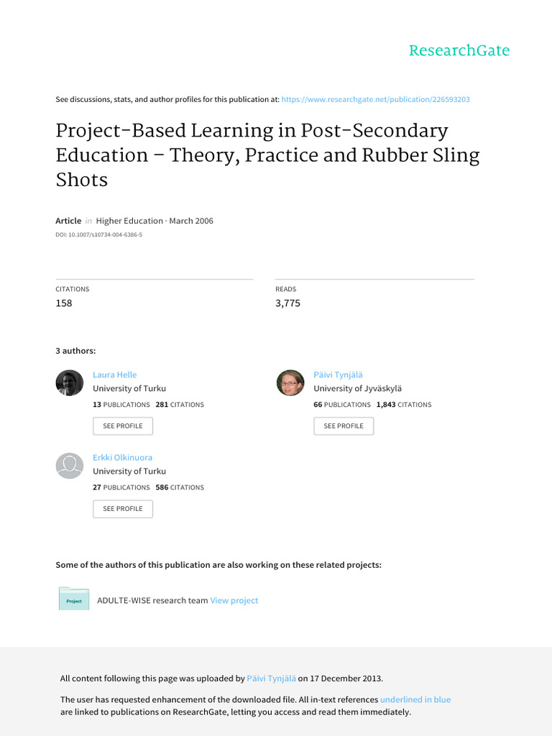Click the reads count 3,775
The height and width of the screenshot is (736, 552).
287,303
